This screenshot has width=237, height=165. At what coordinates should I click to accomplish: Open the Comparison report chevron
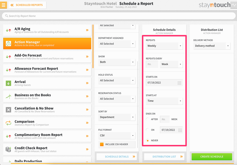[87, 123]
